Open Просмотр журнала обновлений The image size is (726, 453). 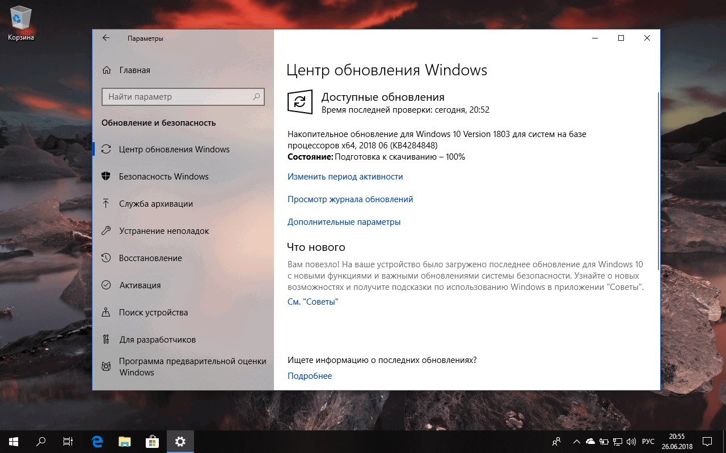tap(349, 199)
